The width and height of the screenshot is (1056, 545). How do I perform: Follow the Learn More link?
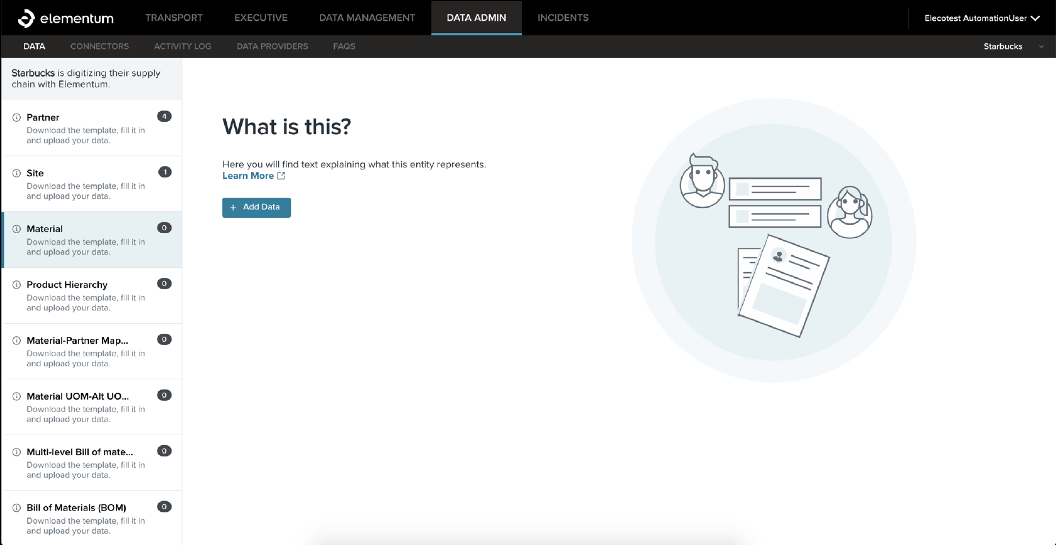tap(248, 176)
